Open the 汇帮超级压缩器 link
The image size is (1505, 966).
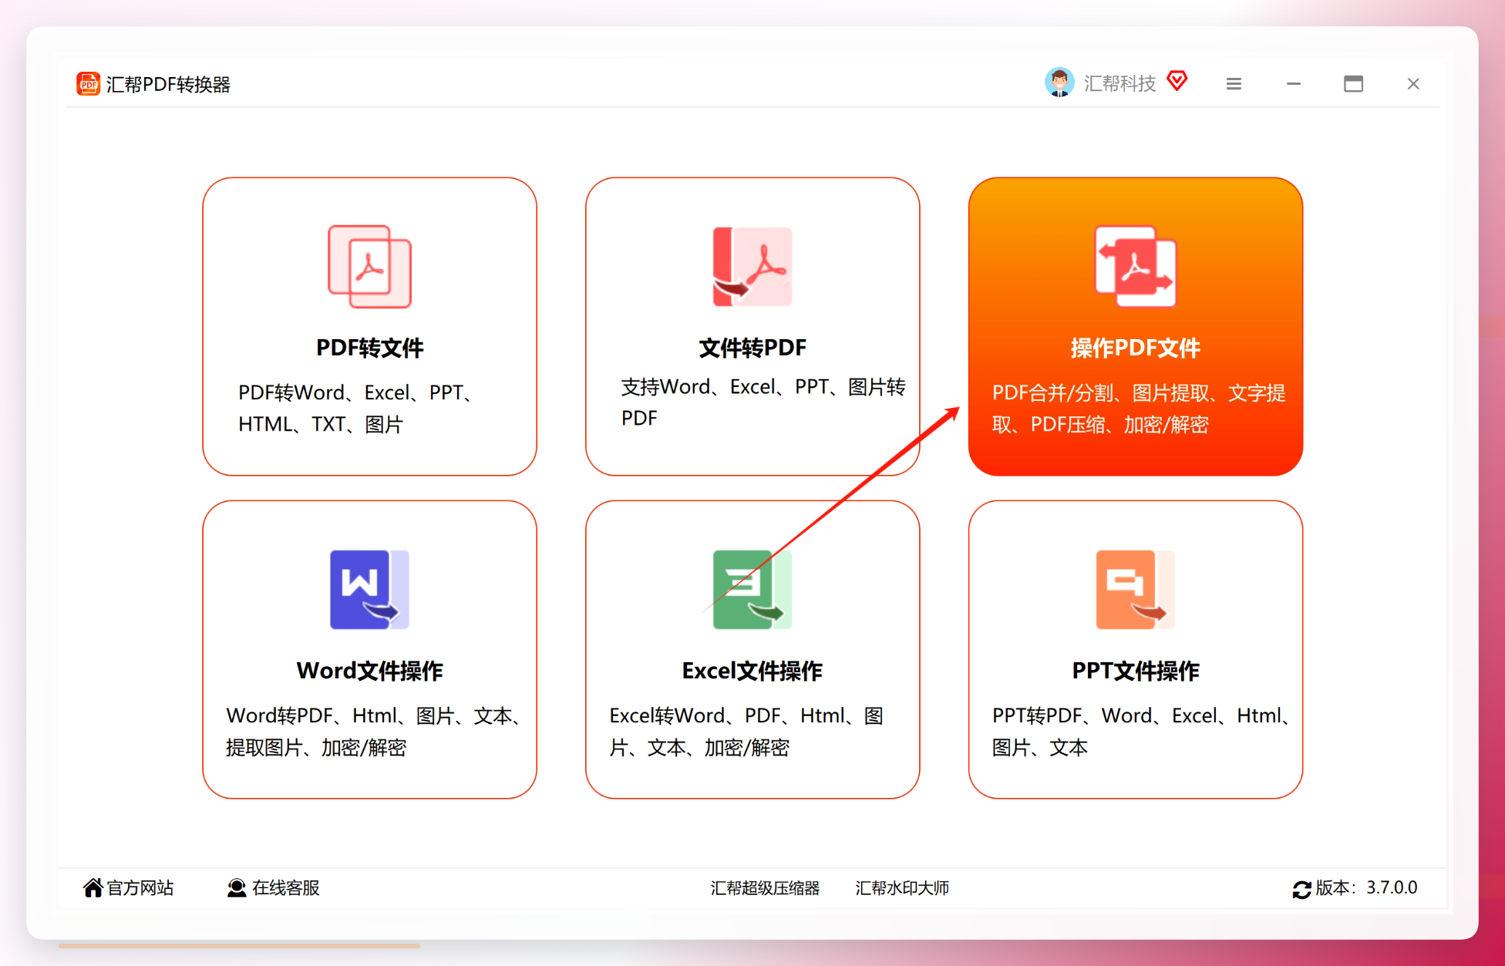(765, 888)
